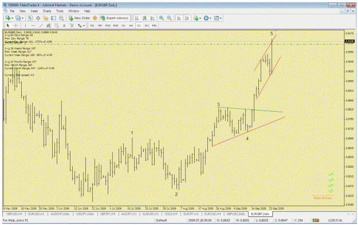
Task: Select the Equidistant Channel tool
Action: 49,25
